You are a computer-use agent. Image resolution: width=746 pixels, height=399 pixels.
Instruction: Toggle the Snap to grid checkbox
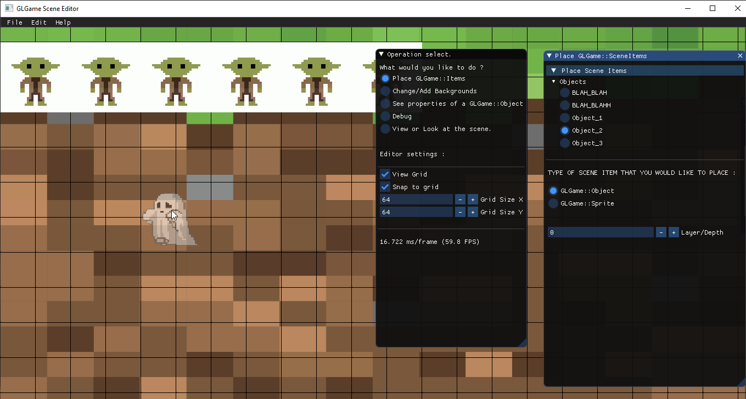(385, 187)
